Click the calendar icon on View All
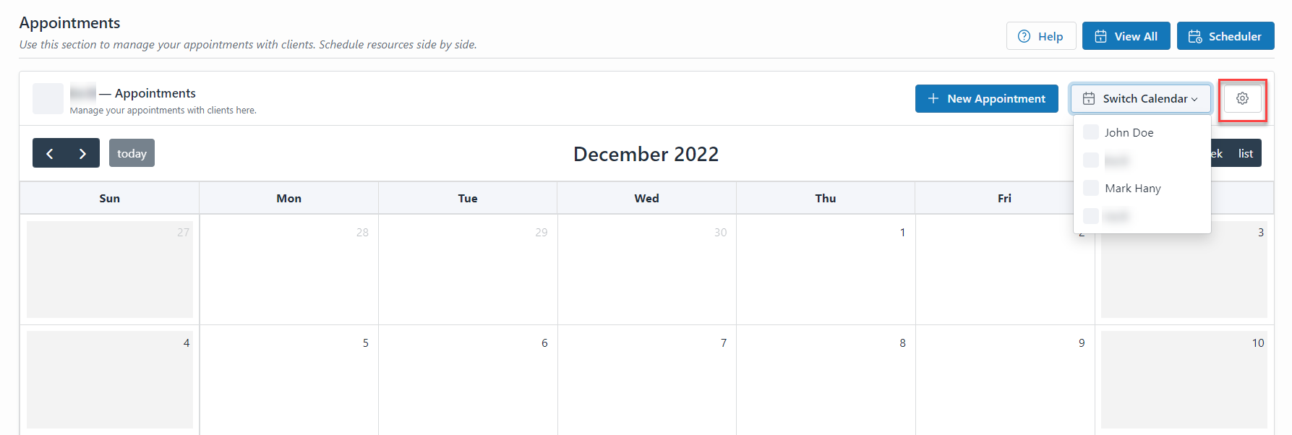1292x435 pixels. [x=1102, y=35]
